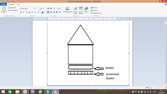Image resolution: width=167 pixels, height=94 pixels.
Task: Toggle italic К formatting
Action: click(24, 12)
